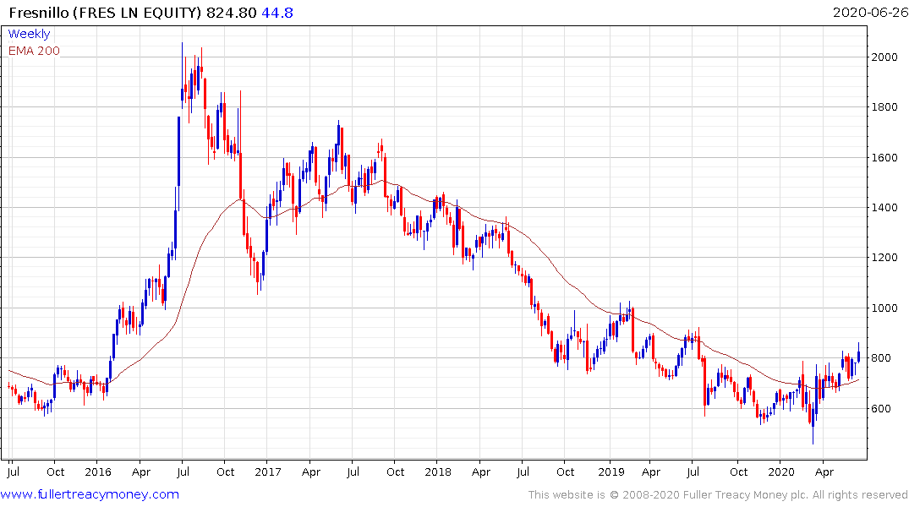Screen dimensions: 909x507
Task: Click the 2020 year label on time axis
Action: 780,472
